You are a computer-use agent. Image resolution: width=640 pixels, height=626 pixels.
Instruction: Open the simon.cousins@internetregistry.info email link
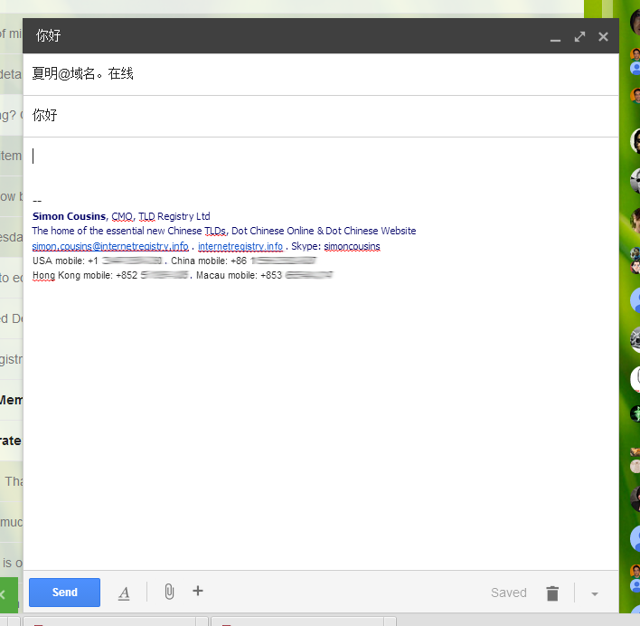(x=110, y=246)
